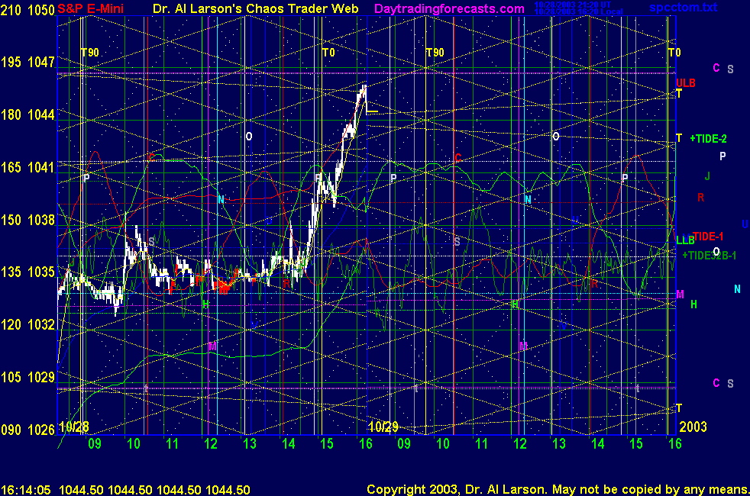Screen dimensions: 750x496
Task: Select the green H in the right margin
Action: (x=693, y=304)
